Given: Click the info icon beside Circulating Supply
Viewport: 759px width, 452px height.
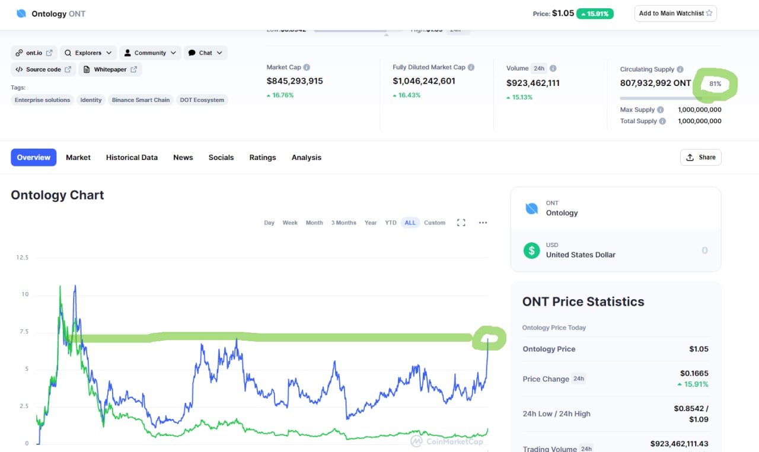Looking at the screenshot, I should [680, 69].
